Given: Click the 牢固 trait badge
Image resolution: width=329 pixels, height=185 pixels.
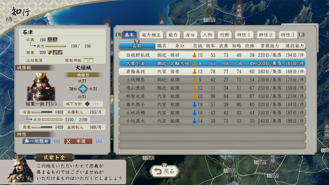Looking at the screenshot, I should coord(78,141).
